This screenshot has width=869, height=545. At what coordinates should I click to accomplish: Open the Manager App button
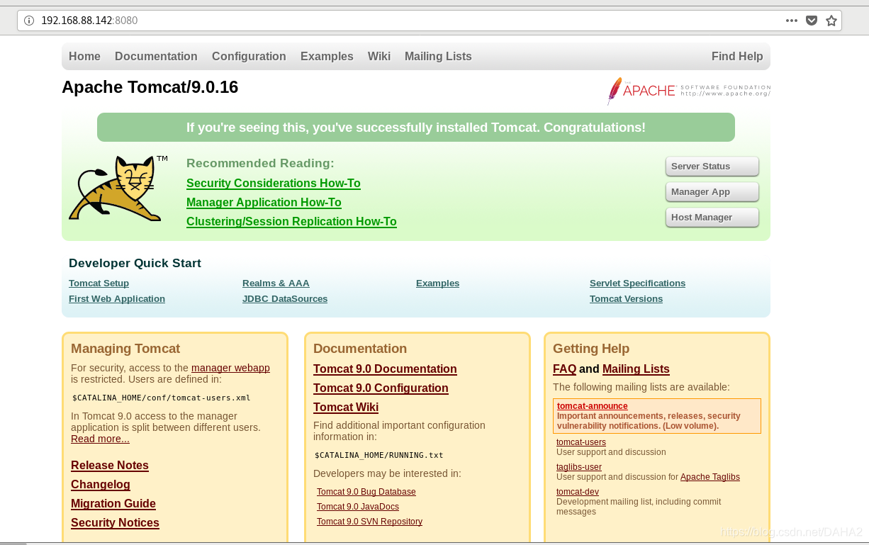click(712, 191)
